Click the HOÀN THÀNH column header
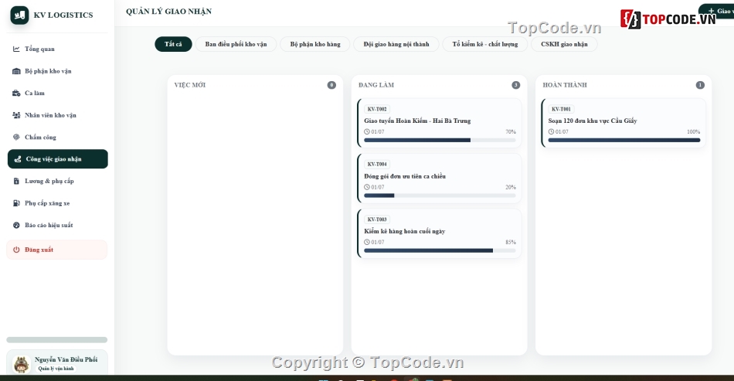 [x=565, y=85]
